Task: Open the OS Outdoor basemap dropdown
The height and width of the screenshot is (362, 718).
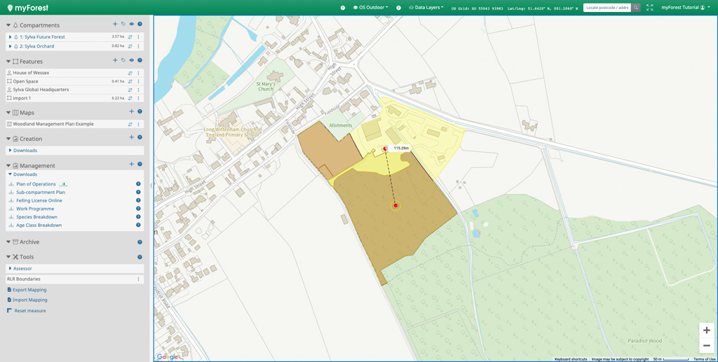Action: [370, 8]
